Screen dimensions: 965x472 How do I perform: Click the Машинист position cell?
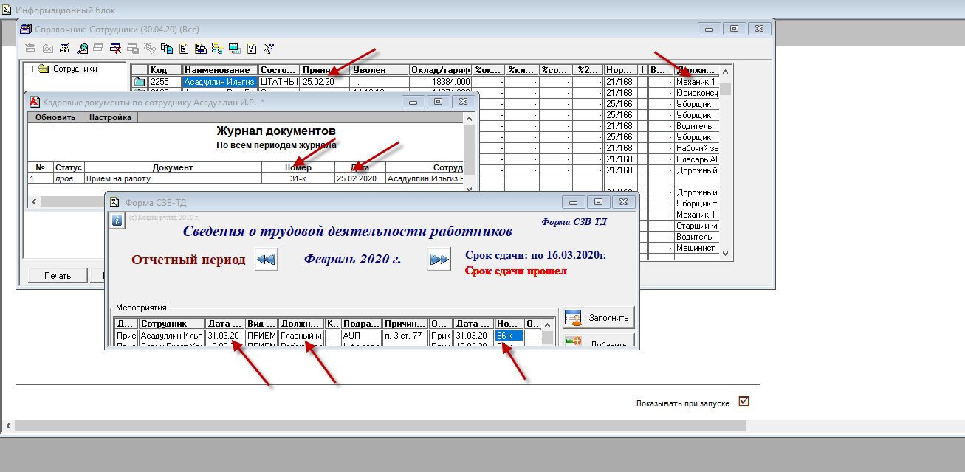pyautogui.click(x=697, y=248)
